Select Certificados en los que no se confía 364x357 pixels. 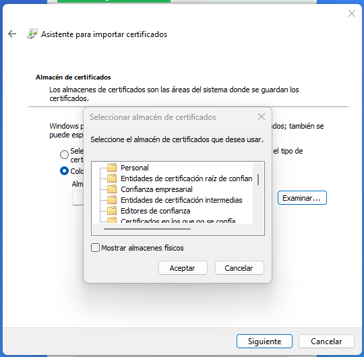click(178, 221)
